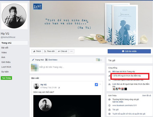The height and width of the screenshot is (117, 153).
Task: Open the cover photo with book image
Action: (91, 24)
